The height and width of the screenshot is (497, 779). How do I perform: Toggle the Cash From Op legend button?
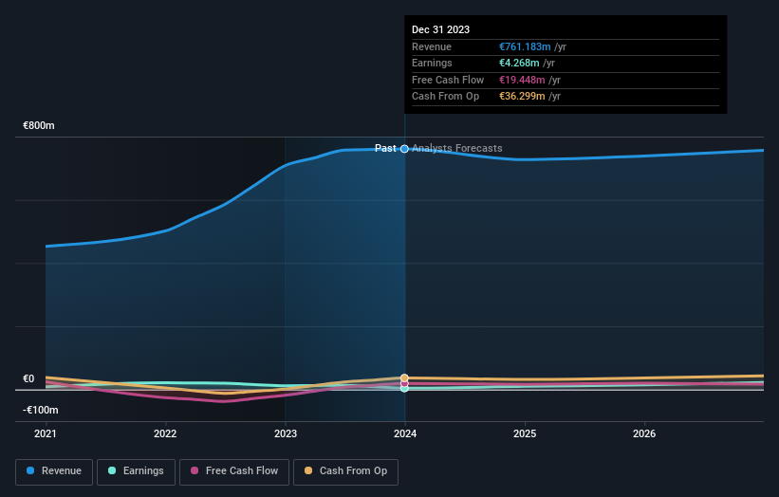click(x=345, y=471)
